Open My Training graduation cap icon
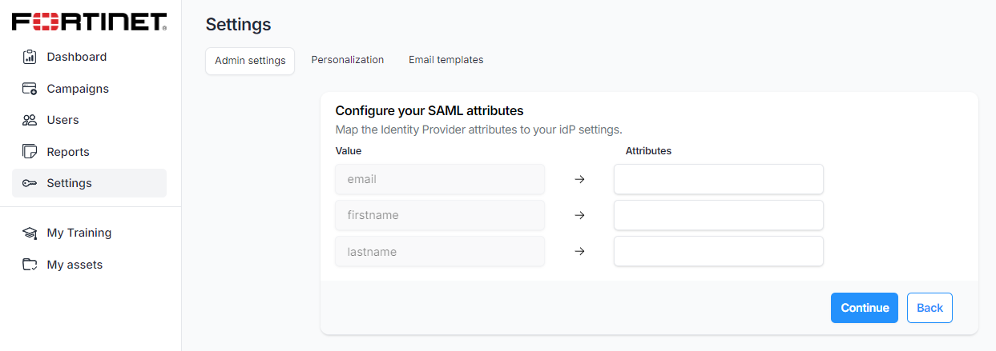This screenshot has width=996, height=351. pyautogui.click(x=30, y=233)
